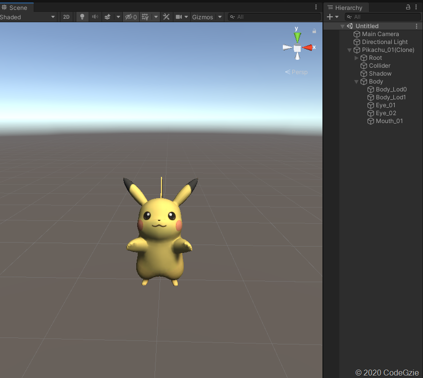Click Main Camera cube icon
The image size is (423, 378).
click(x=357, y=34)
